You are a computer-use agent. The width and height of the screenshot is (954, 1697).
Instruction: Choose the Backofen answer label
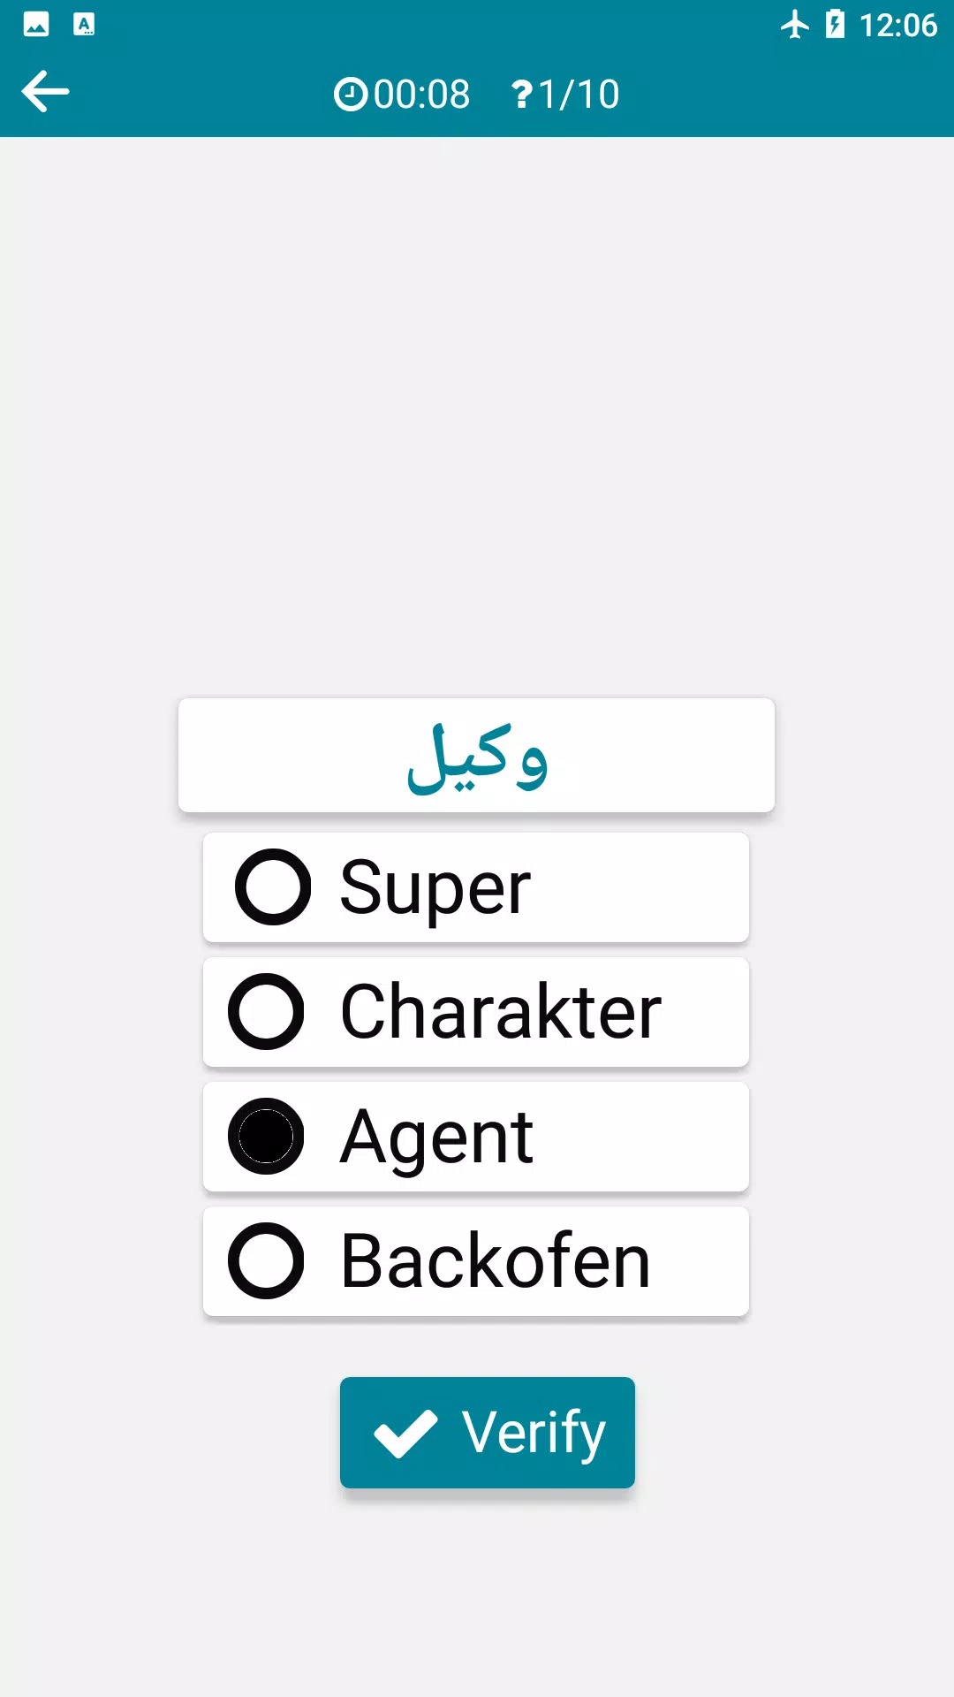(496, 1261)
